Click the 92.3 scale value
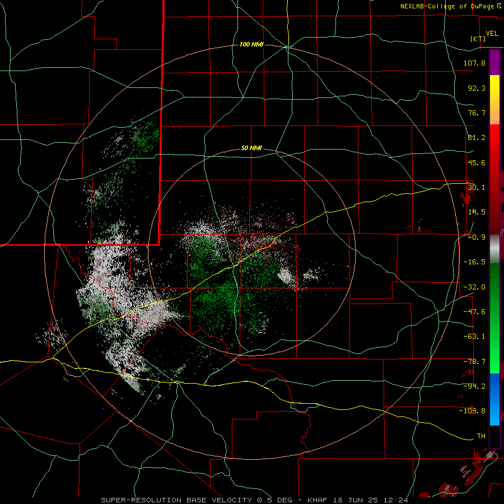504x504 pixels. (477, 88)
